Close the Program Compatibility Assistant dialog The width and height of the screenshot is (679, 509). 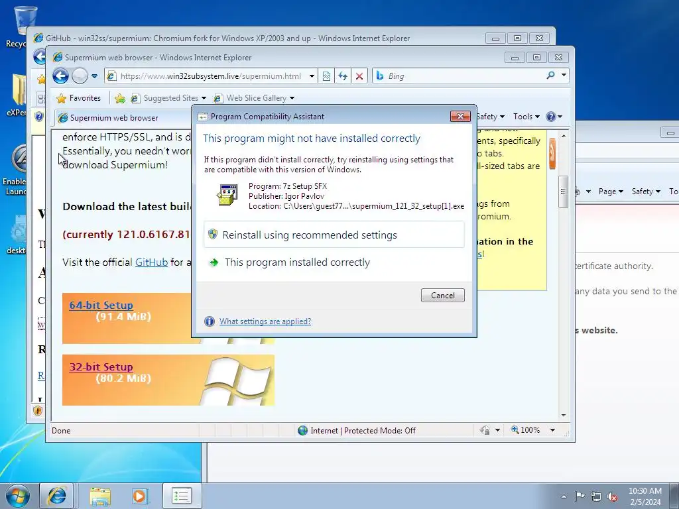tap(460, 116)
